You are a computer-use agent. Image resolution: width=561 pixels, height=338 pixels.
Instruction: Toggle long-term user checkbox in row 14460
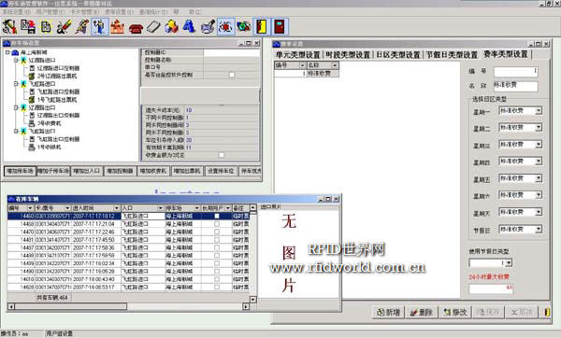point(217,216)
